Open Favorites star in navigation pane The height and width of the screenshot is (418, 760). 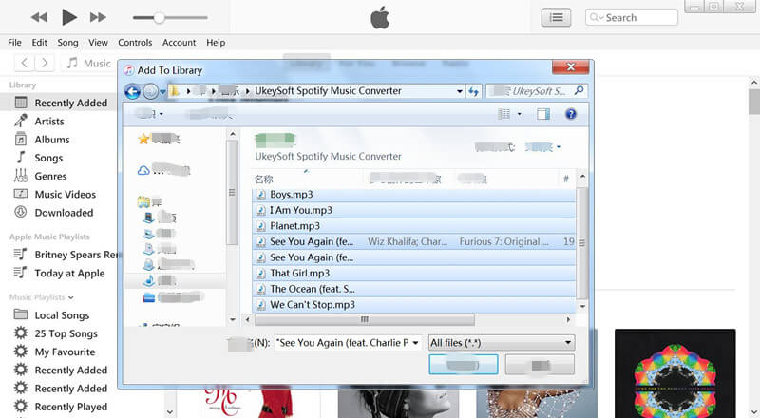click(143, 139)
